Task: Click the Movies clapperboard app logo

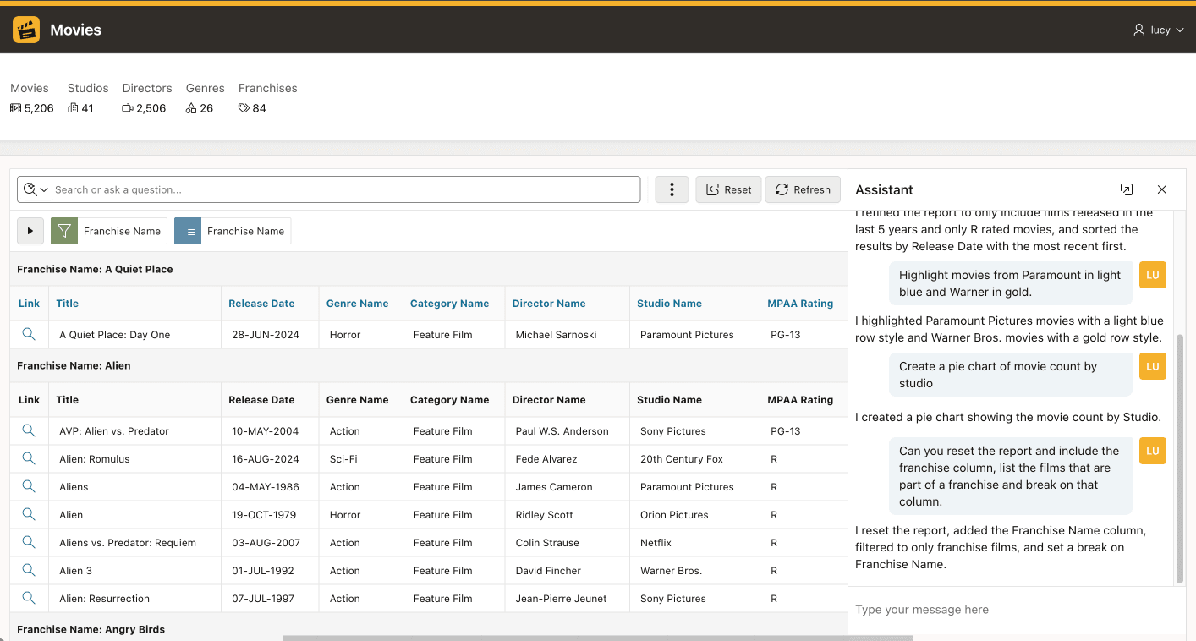Action: click(x=26, y=30)
